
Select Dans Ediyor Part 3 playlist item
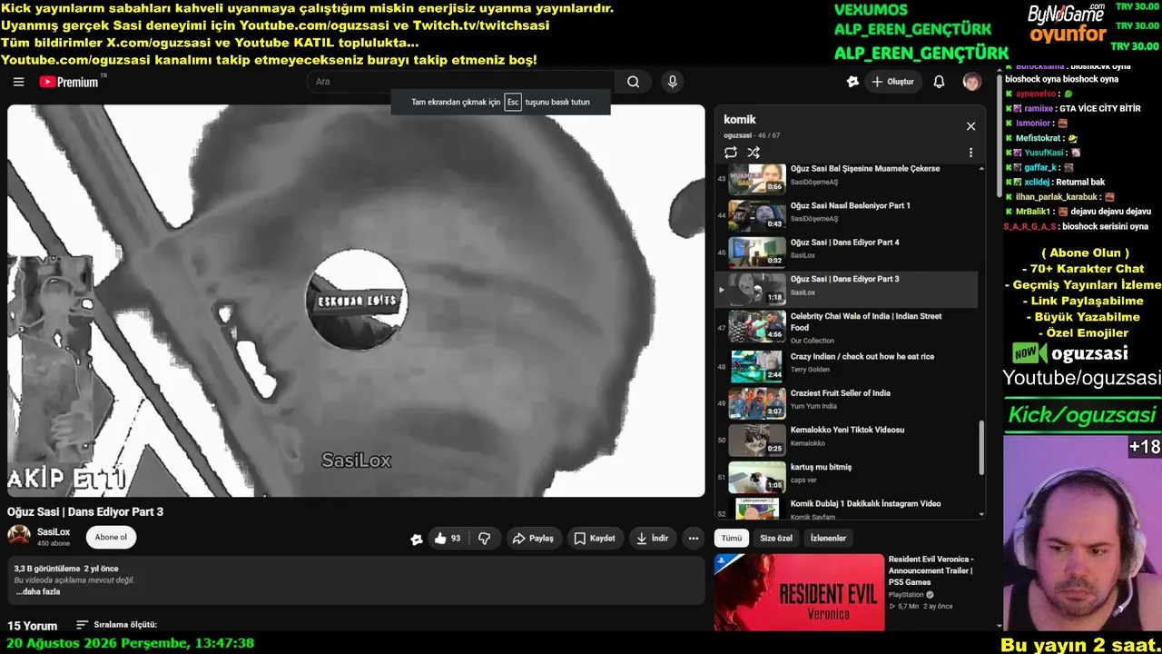click(x=846, y=289)
